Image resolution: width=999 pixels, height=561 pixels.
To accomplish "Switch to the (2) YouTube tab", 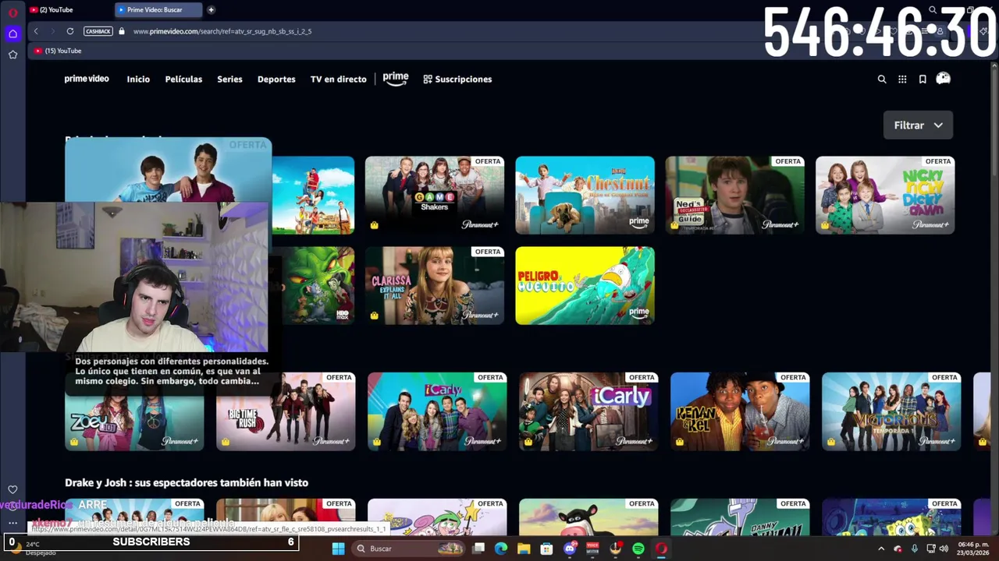I will tap(56, 9).
